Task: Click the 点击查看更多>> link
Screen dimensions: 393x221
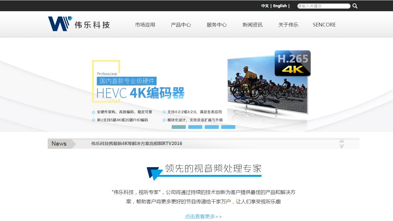Action: pos(203,216)
